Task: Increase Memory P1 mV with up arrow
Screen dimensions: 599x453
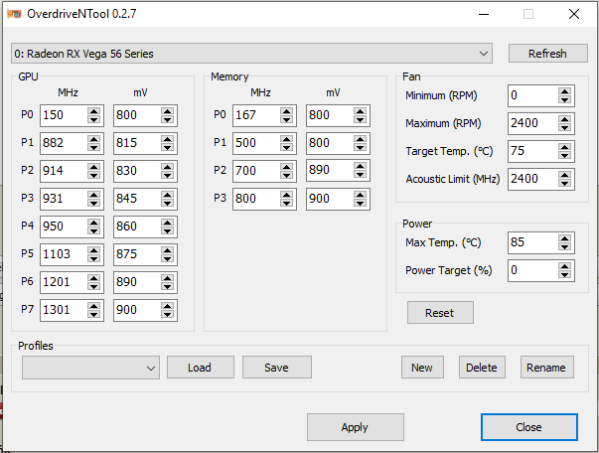Action: [360, 139]
